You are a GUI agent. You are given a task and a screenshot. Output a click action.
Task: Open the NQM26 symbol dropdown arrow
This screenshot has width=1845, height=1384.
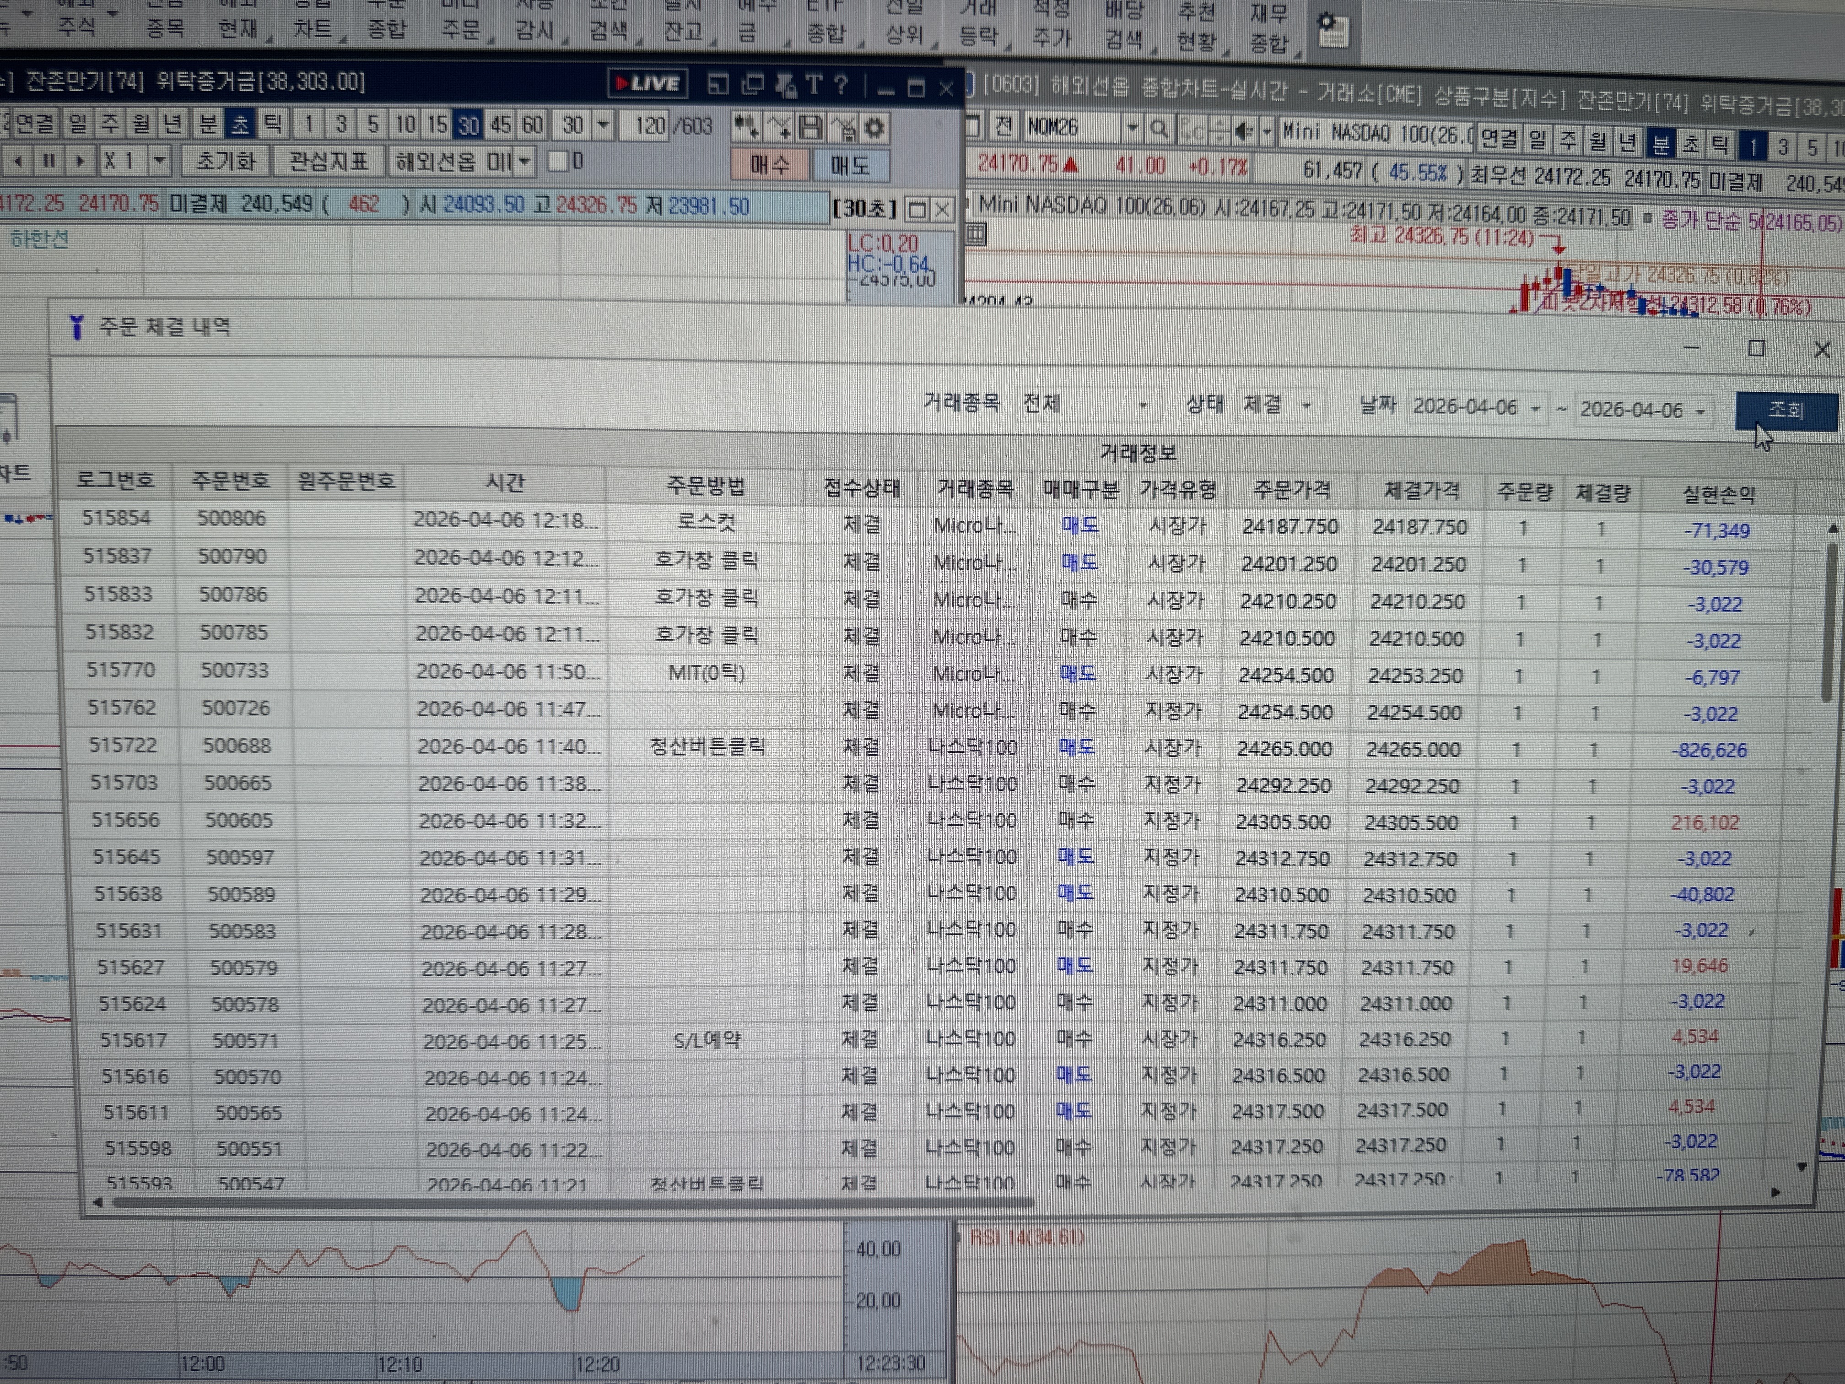click(1132, 129)
